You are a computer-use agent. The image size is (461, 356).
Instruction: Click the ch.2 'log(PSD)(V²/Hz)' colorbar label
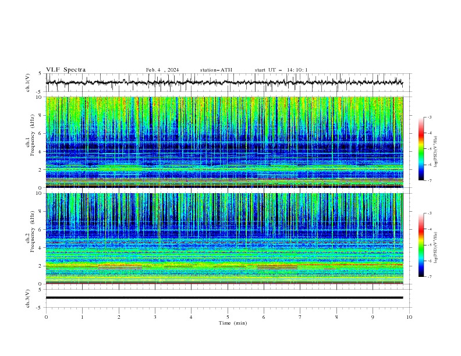435,248
